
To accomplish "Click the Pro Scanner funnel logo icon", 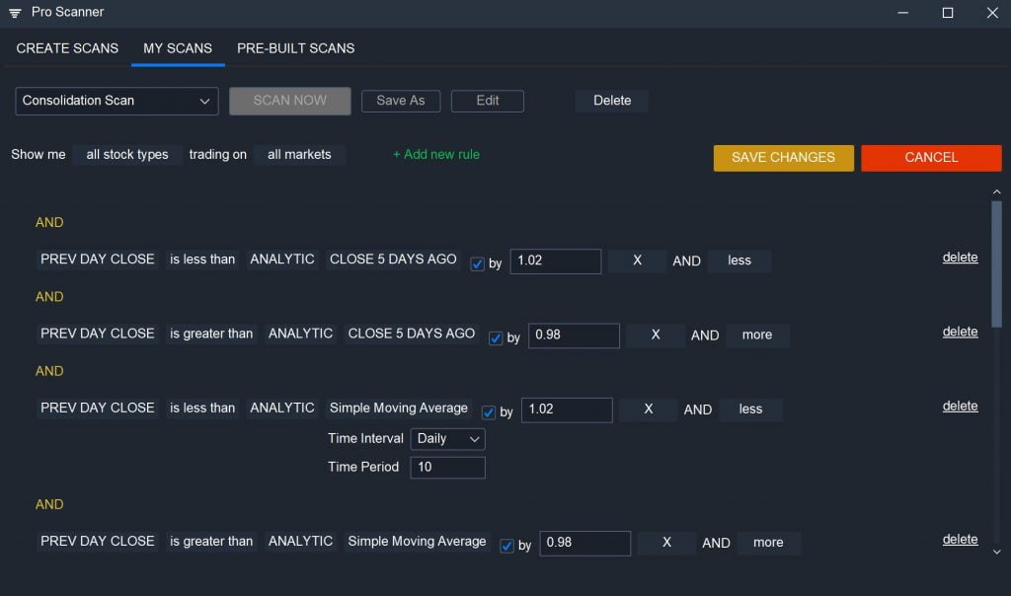I will click(14, 13).
